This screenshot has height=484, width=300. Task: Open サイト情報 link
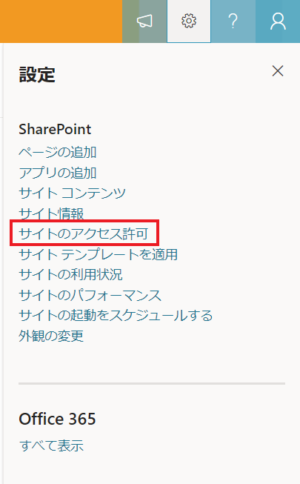pyautogui.click(x=51, y=213)
